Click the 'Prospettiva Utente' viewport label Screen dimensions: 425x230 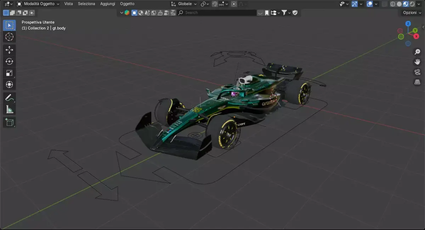point(38,22)
